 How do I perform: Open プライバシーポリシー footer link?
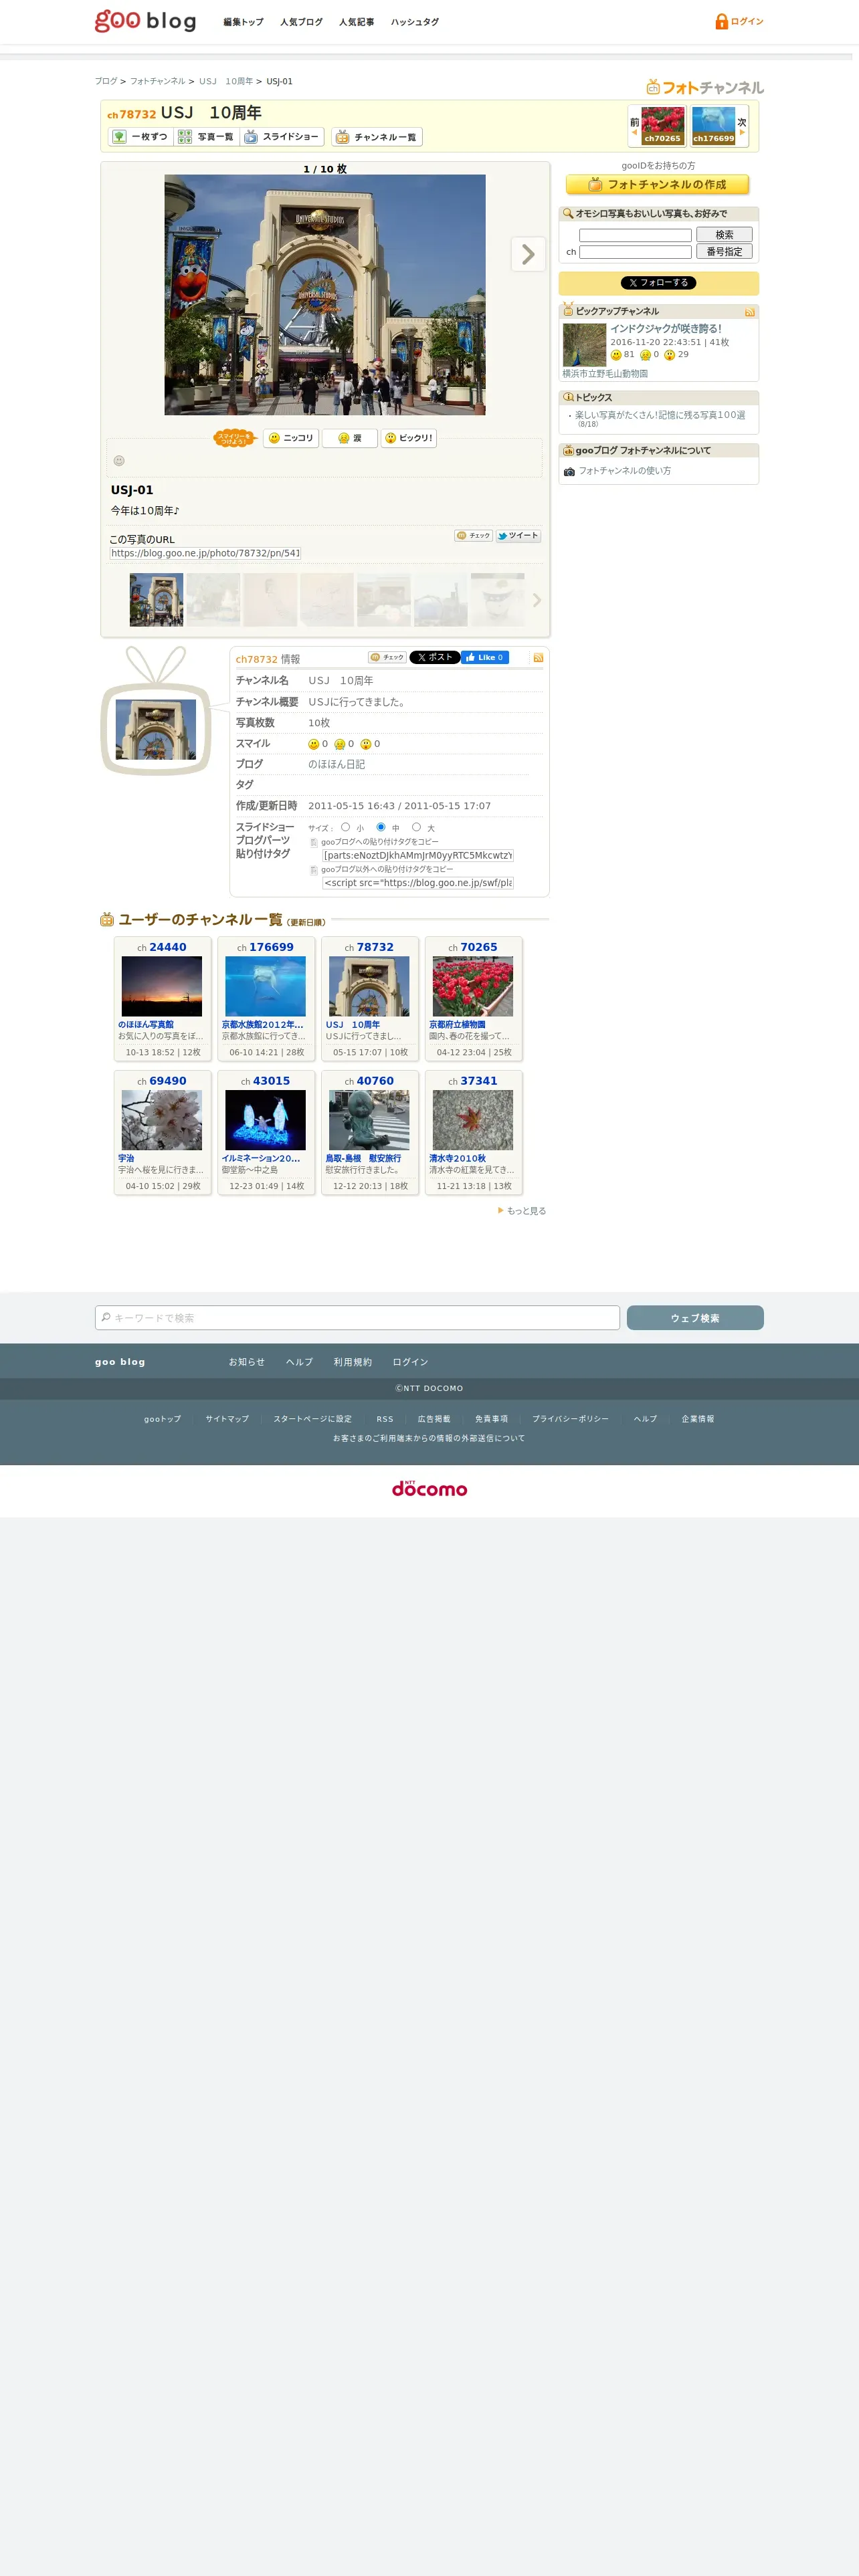coord(570,1419)
